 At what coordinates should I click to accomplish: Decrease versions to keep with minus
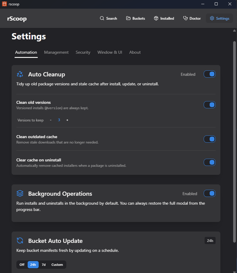pos(51,120)
